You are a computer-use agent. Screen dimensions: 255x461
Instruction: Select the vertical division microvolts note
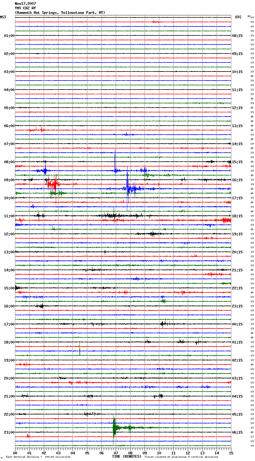tap(38, 457)
